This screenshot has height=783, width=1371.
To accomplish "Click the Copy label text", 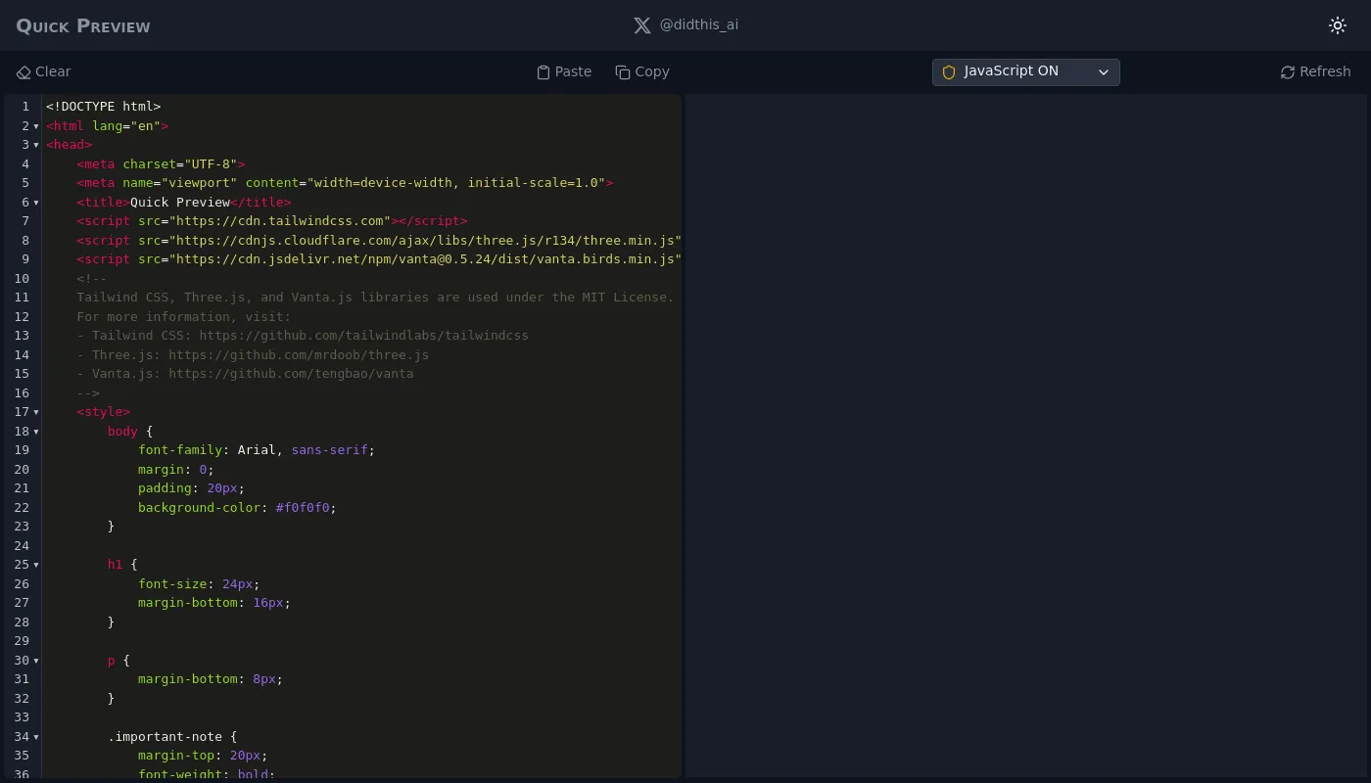I will pyautogui.click(x=652, y=71).
